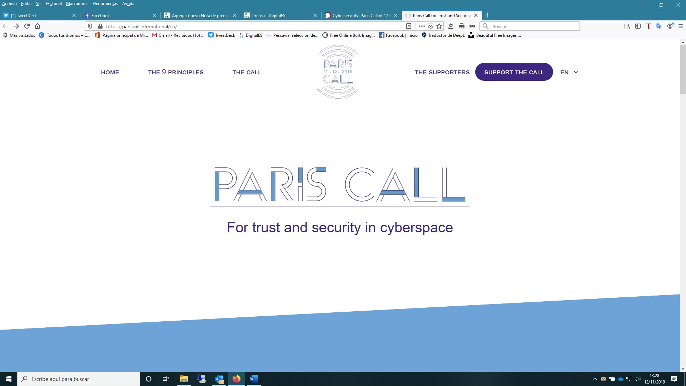This screenshot has width=686, height=386.
Task: Click the SUPPORT THE CALL button
Action: [x=514, y=72]
